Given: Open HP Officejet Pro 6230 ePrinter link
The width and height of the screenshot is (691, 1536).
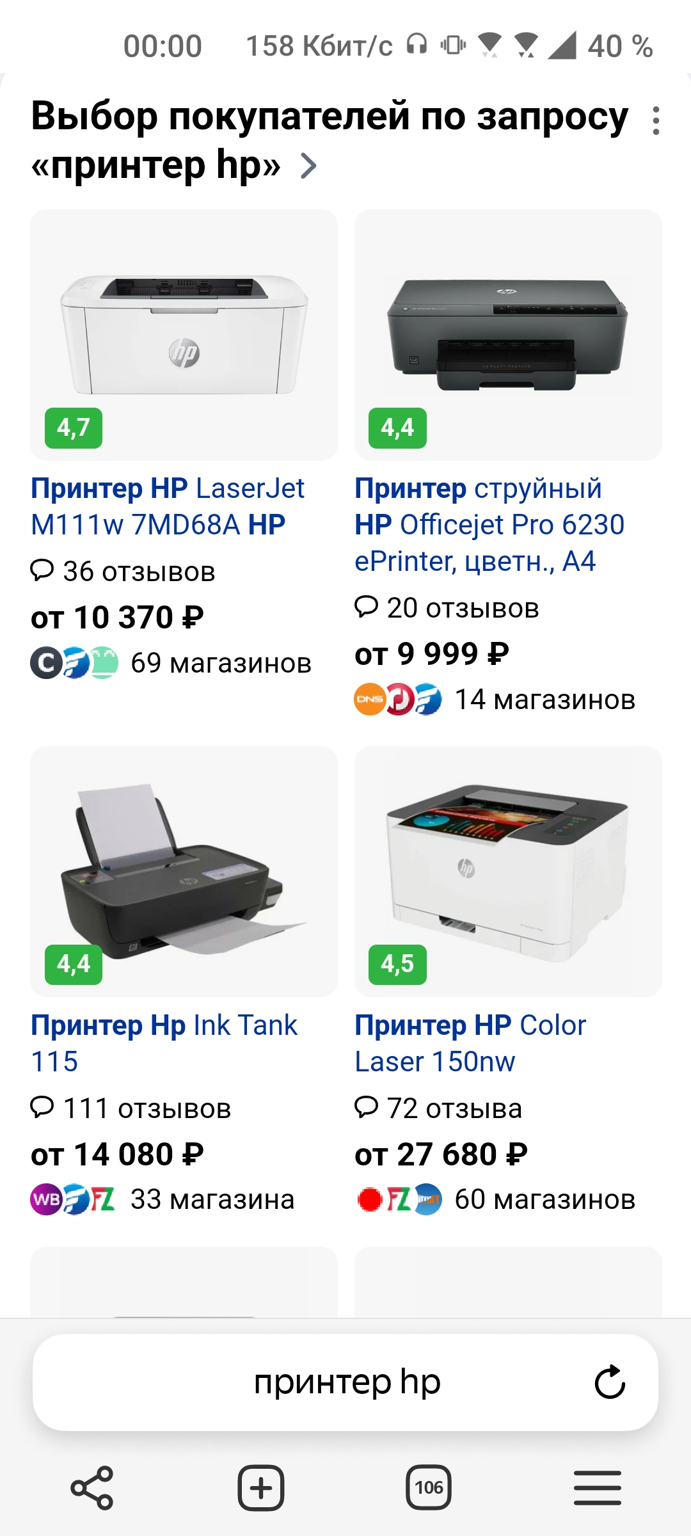Looking at the screenshot, I should (x=489, y=525).
